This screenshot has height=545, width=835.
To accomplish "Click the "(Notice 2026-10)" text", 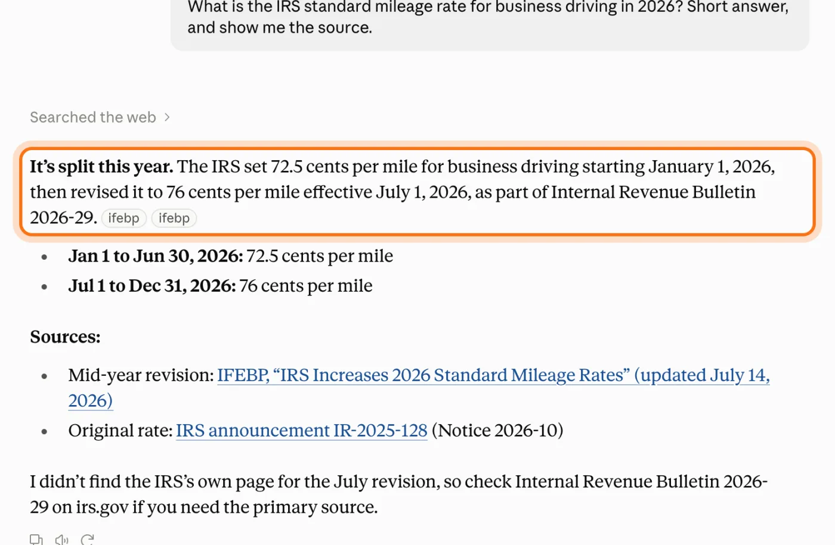I will coord(497,430).
